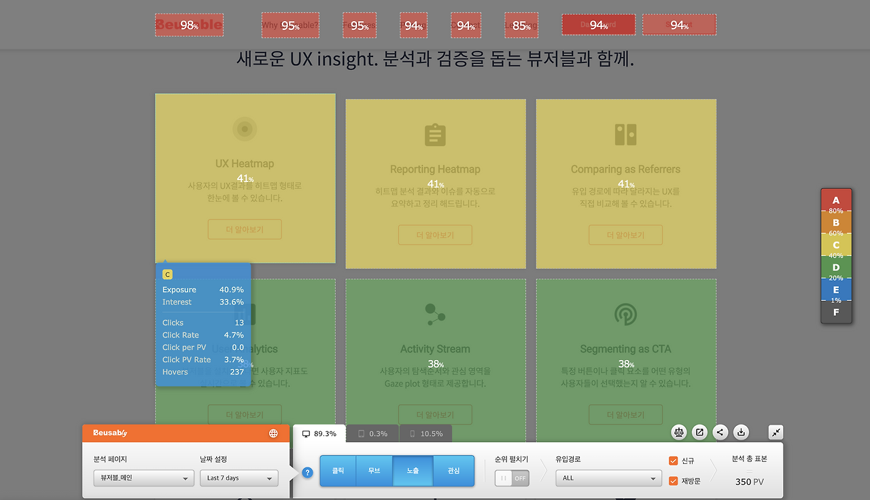Turn on the 순위 펼치기 switch
Viewport: 870px width, 500px height.
coord(511,478)
